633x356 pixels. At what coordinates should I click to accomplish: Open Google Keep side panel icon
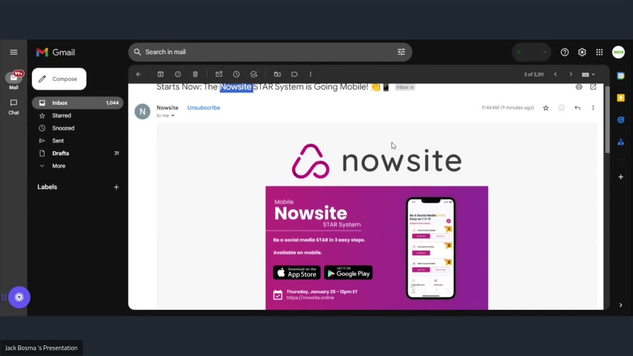[x=621, y=98]
